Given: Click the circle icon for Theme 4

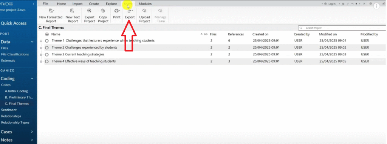Looking at the screenshot, I should point(47,61).
